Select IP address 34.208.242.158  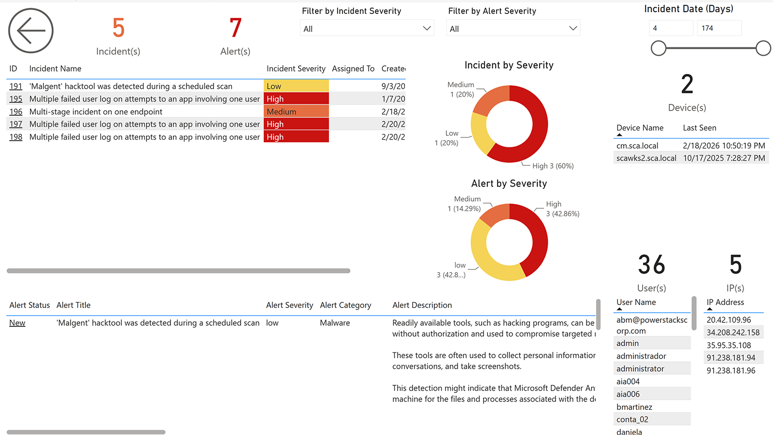pos(734,332)
